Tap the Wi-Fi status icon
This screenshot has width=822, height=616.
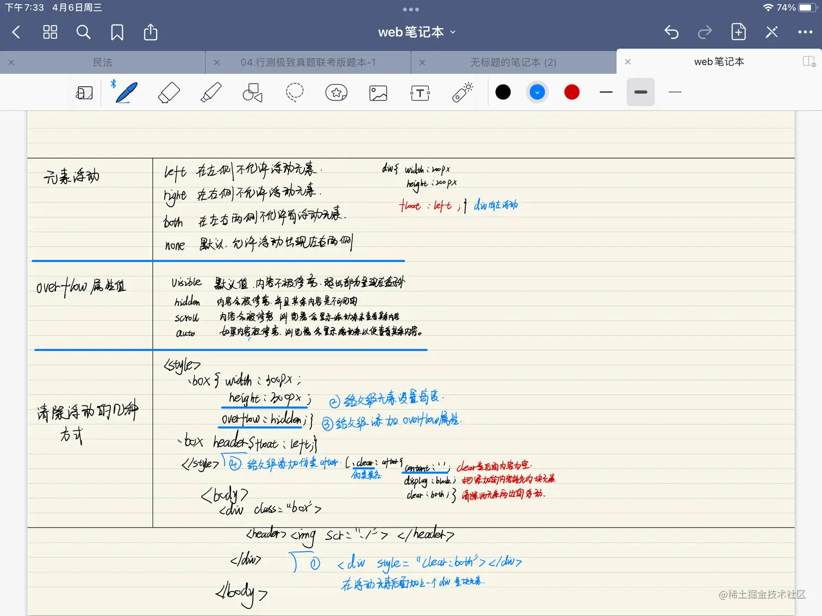768,8
